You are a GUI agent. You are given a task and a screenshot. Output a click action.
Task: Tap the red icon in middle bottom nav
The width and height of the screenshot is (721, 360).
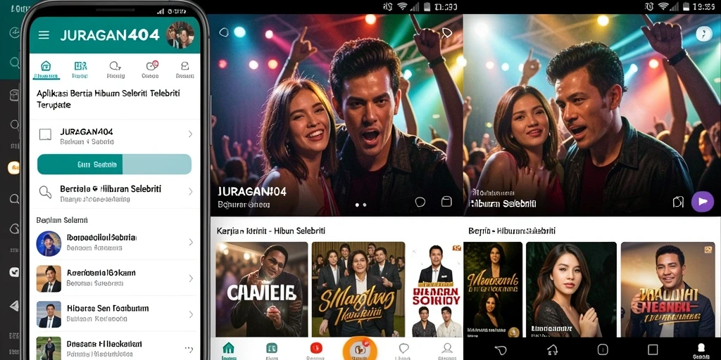[x=316, y=349]
